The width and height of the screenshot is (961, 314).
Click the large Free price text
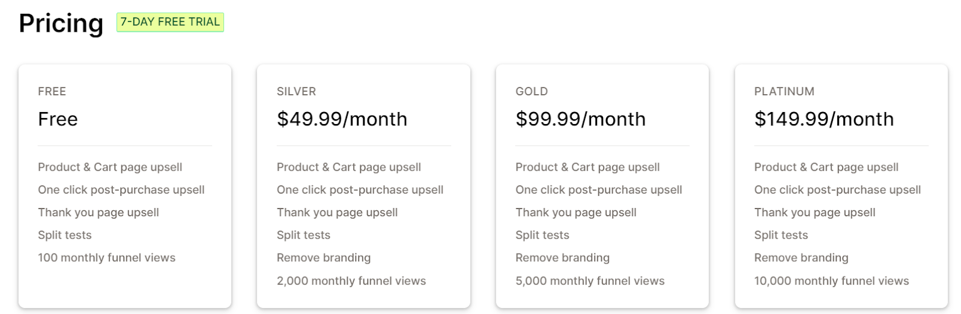pyautogui.click(x=58, y=119)
